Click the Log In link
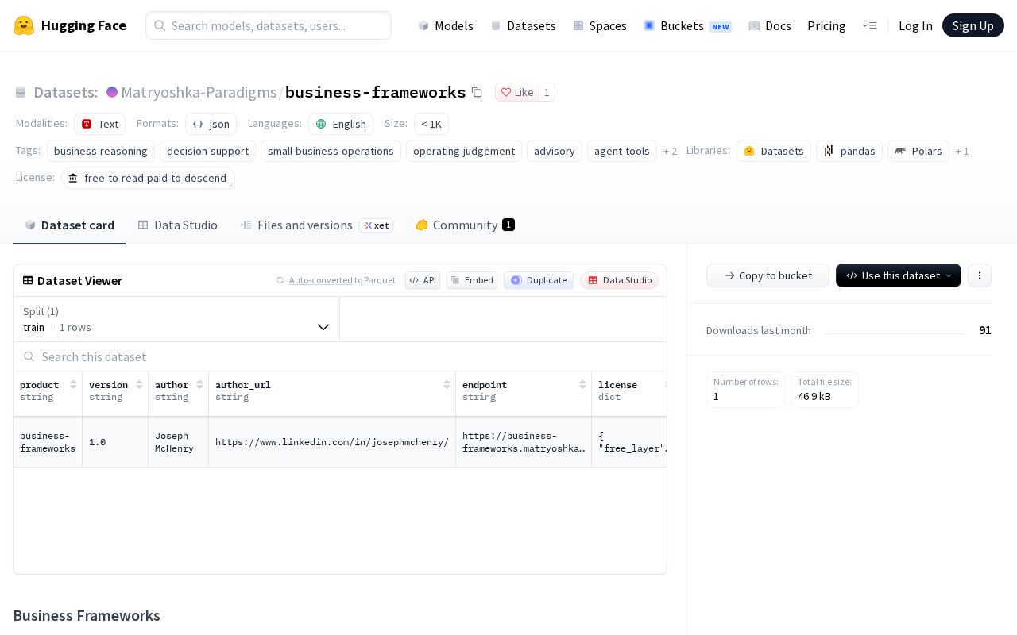The width and height of the screenshot is (1017, 635). pyautogui.click(x=915, y=25)
